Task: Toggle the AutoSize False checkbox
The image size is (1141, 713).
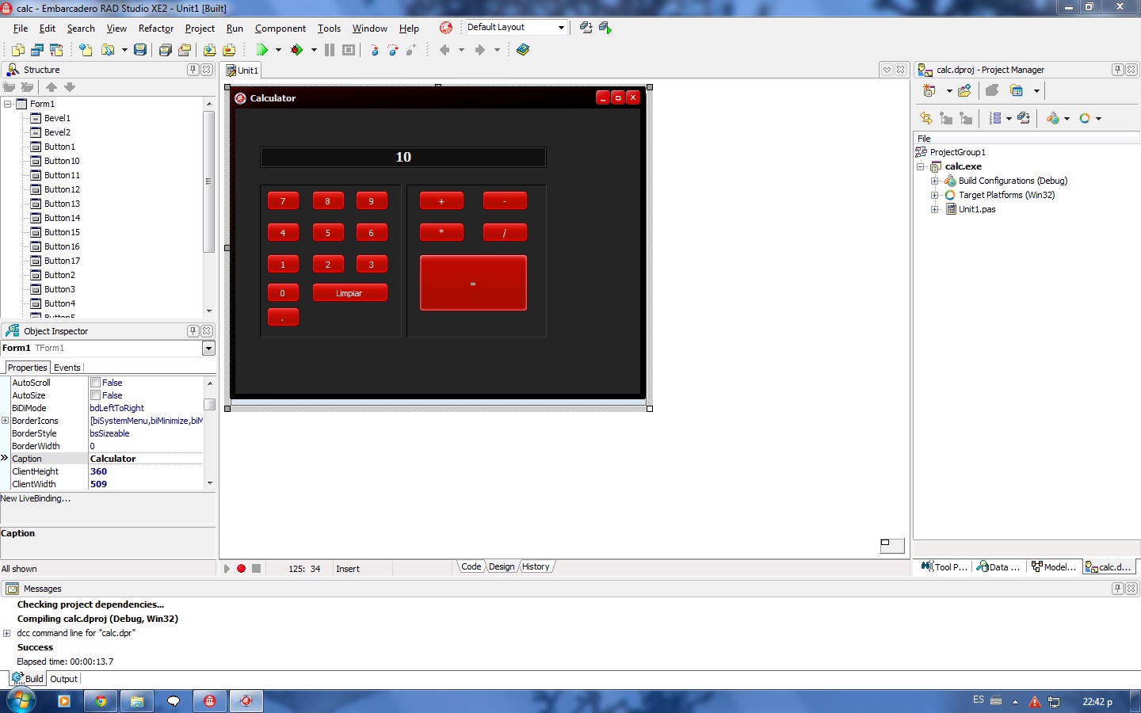Action: click(95, 395)
